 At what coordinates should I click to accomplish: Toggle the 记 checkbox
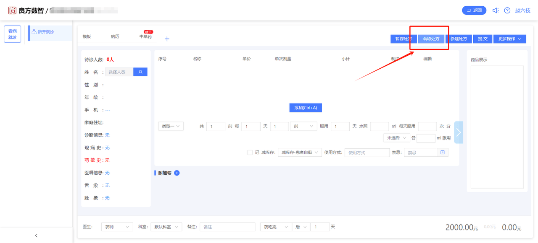pos(250,153)
